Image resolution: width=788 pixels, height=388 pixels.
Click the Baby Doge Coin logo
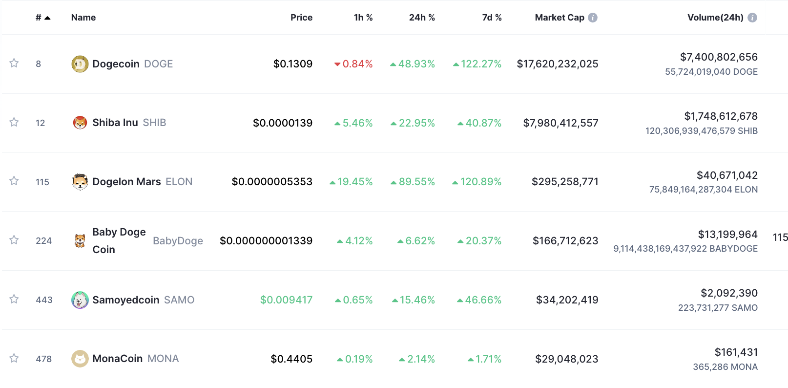80,240
